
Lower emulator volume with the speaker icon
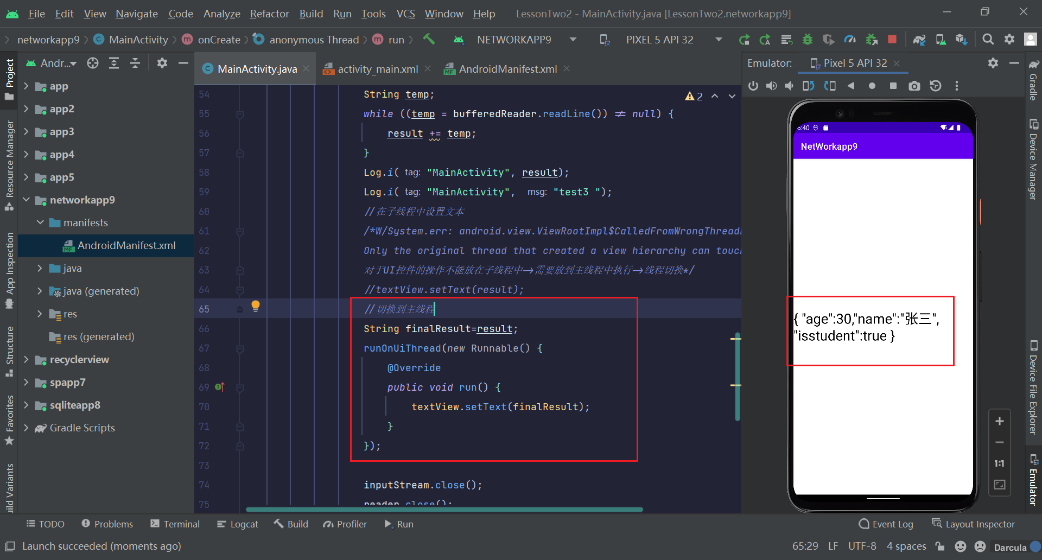[x=789, y=86]
